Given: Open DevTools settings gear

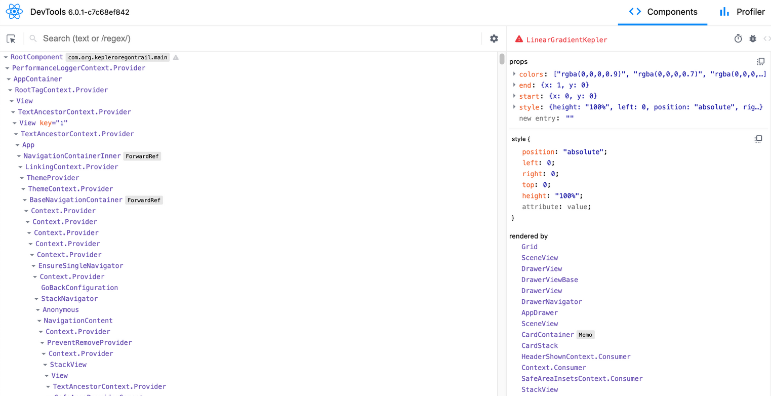Looking at the screenshot, I should (x=494, y=38).
